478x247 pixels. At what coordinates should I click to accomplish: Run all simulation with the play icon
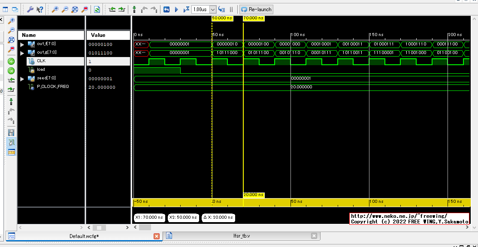point(176,9)
